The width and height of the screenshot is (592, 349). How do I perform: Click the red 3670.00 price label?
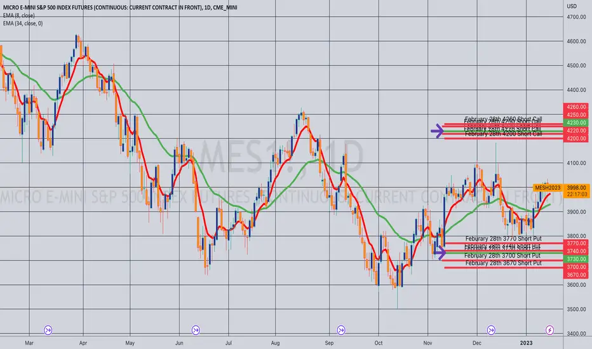pos(575,275)
